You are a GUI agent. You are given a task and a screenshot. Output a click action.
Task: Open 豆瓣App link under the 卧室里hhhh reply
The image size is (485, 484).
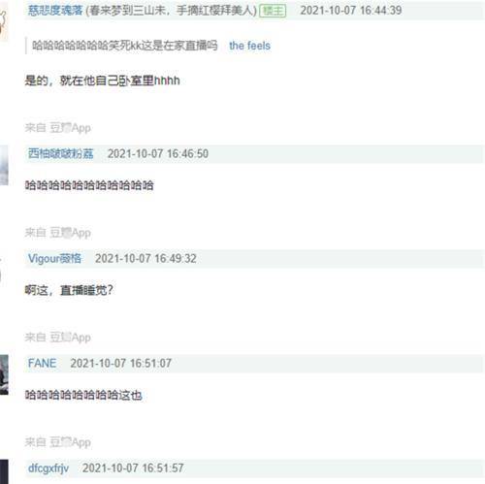click(x=70, y=128)
